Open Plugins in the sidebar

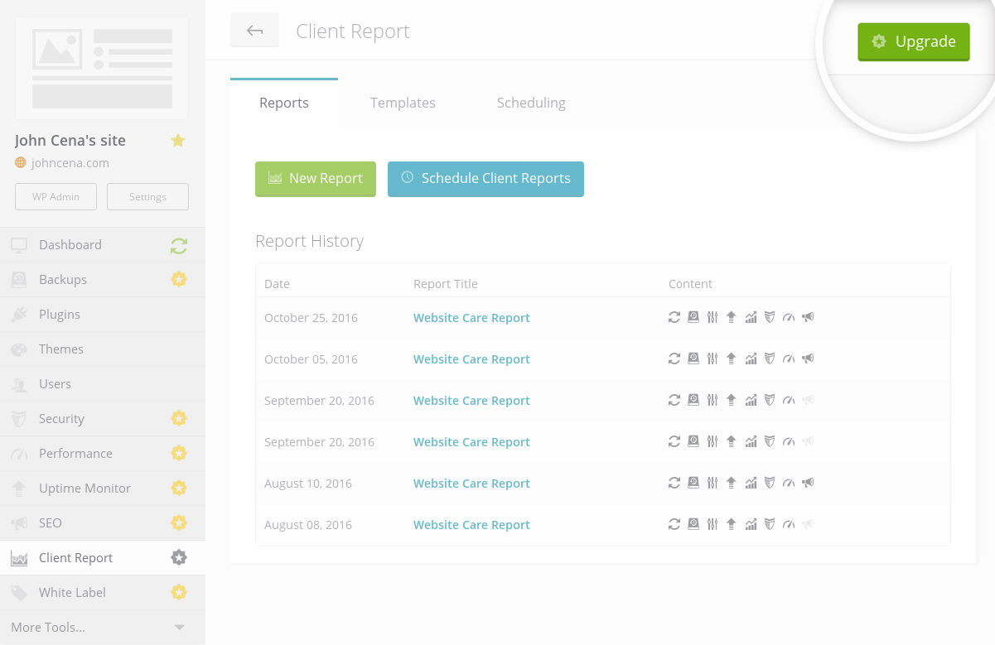(60, 315)
